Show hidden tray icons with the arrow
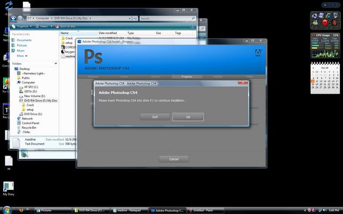The height and width of the screenshot is (214, 343). [x=305, y=210]
